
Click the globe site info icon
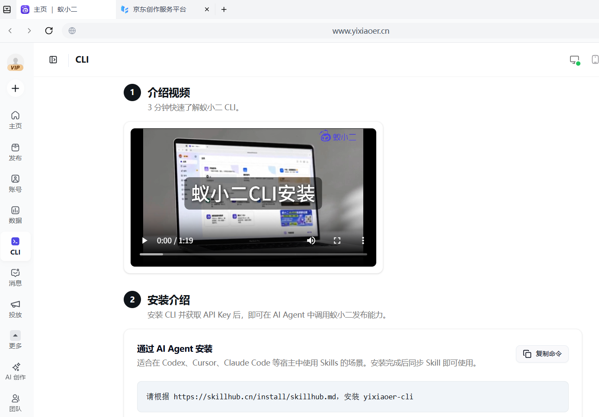(72, 31)
